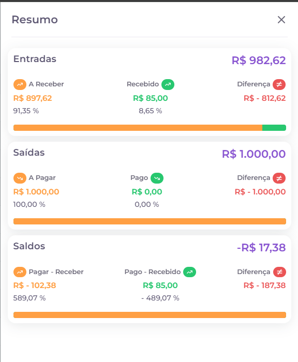
Task: Select the Entradas total R$ 982,62
Action: tap(259, 61)
